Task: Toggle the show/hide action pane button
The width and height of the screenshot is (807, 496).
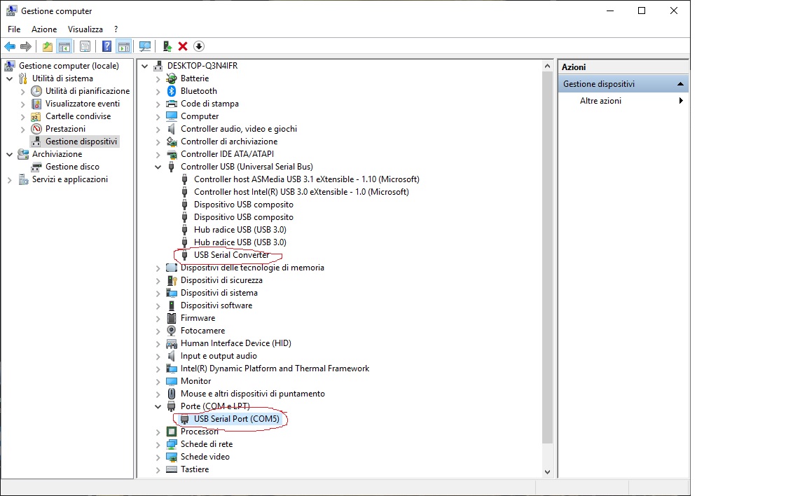Action: pos(123,46)
